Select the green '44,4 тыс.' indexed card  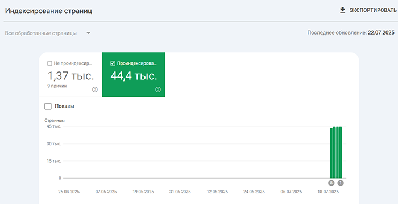pyautogui.click(x=134, y=75)
